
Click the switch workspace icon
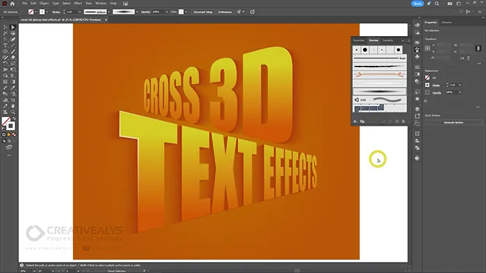click(459, 3)
